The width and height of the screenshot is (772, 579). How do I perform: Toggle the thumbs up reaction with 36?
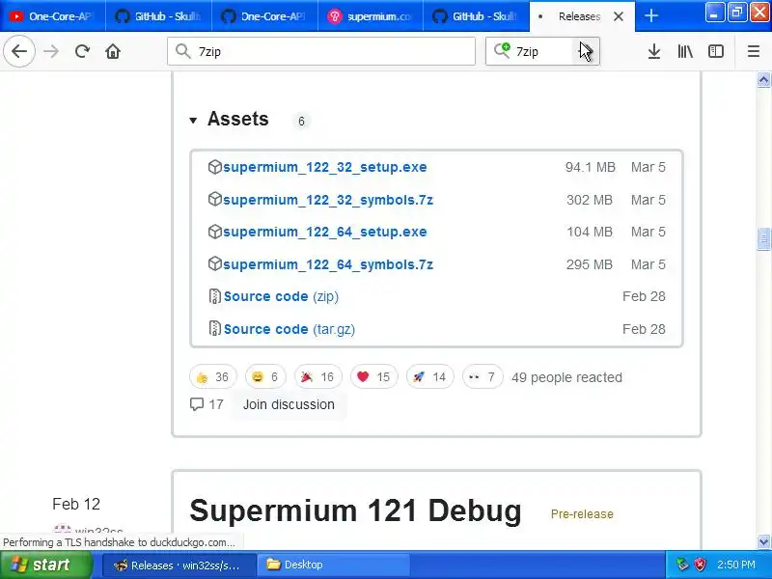pos(212,377)
